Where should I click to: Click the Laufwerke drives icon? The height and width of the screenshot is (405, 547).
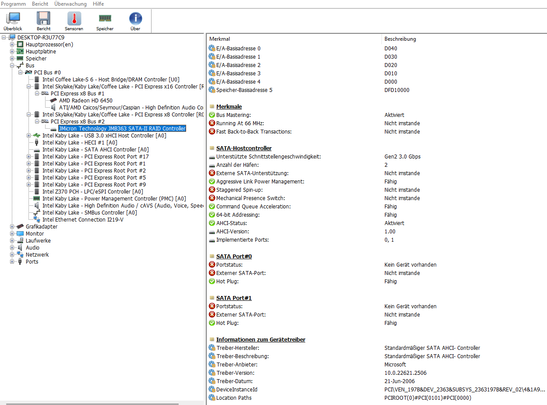(20, 241)
